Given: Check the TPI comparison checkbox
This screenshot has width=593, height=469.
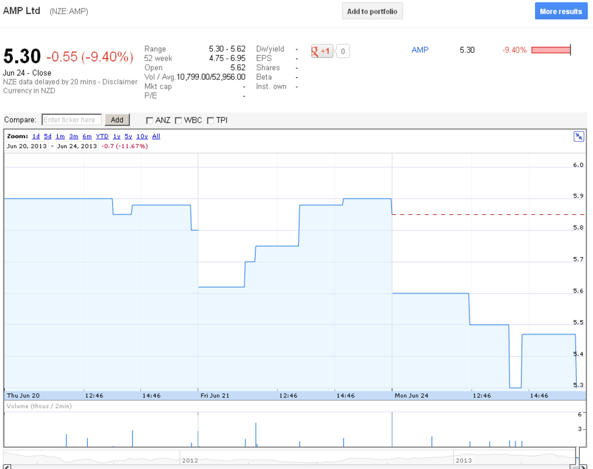Looking at the screenshot, I should coord(211,120).
